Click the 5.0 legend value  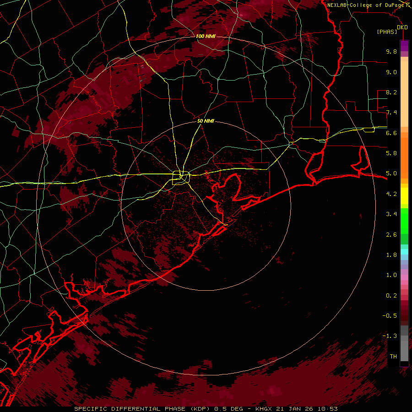pyautogui.click(x=391, y=173)
